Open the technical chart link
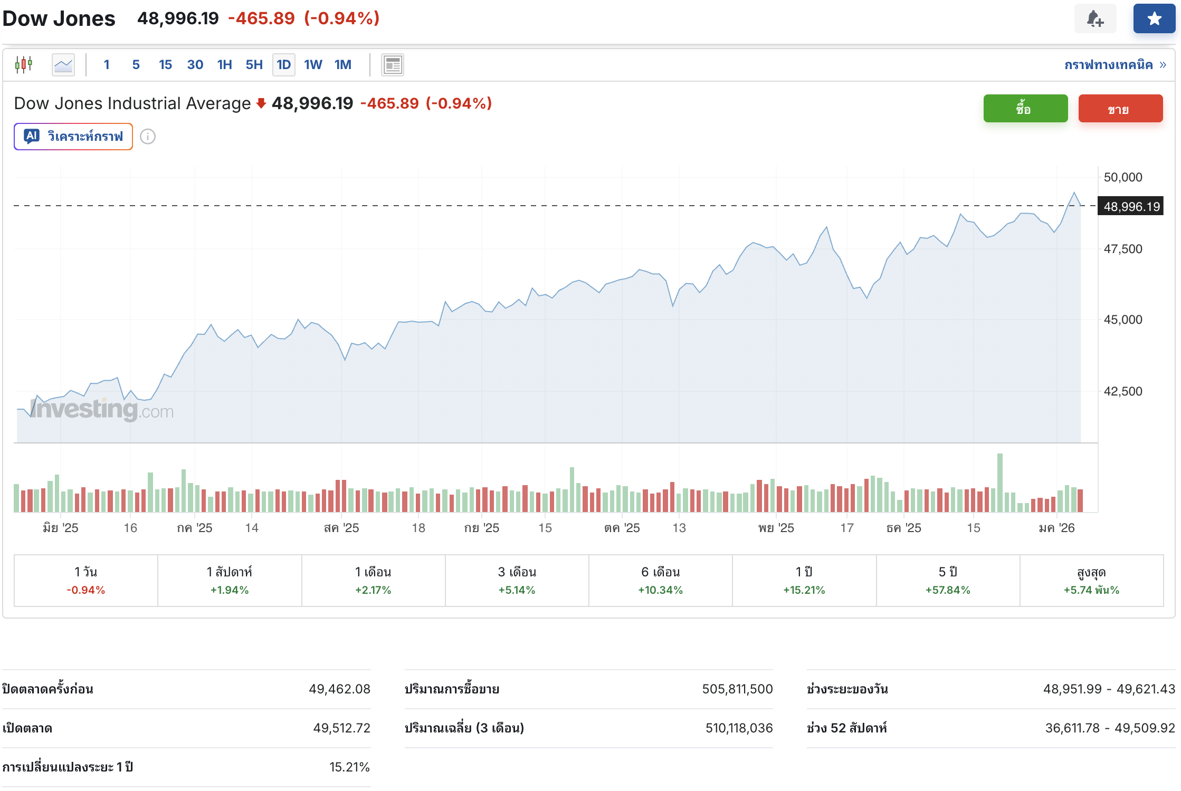 [x=1108, y=65]
